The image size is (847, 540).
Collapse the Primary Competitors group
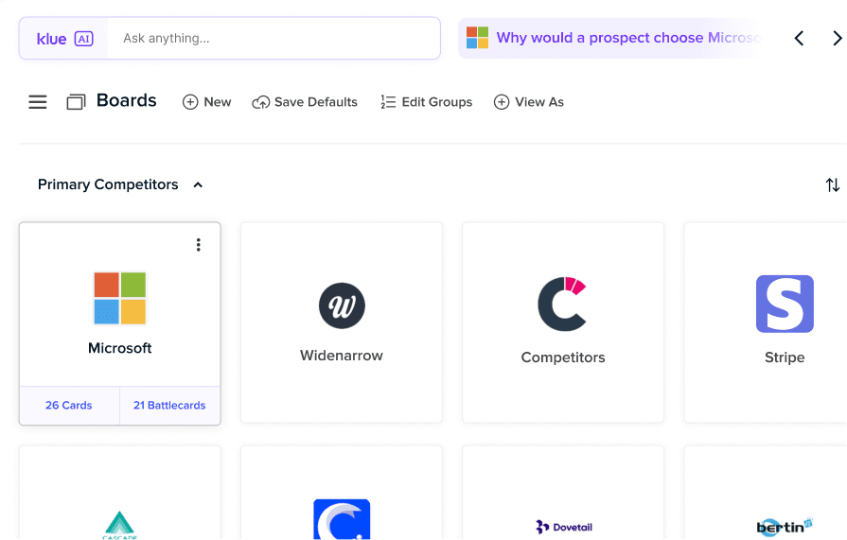click(x=198, y=185)
